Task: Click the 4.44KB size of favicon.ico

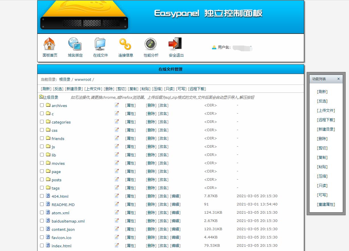Action: 211,237
